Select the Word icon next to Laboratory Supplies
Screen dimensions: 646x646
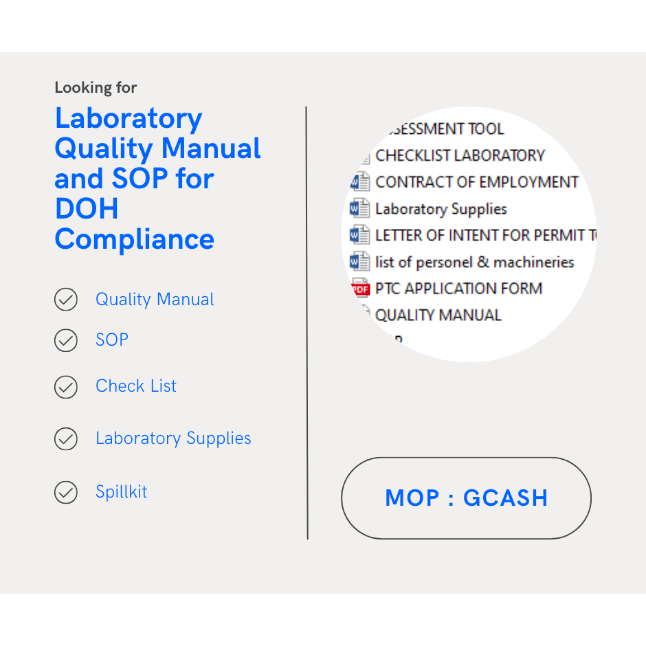359,208
